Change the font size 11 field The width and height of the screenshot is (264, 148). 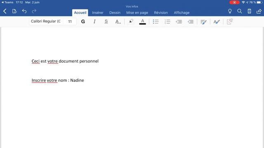(70, 21)
